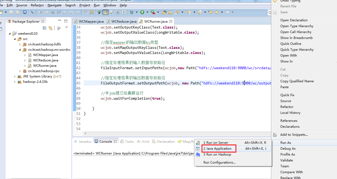Close the Console view tab

point(115,141)
